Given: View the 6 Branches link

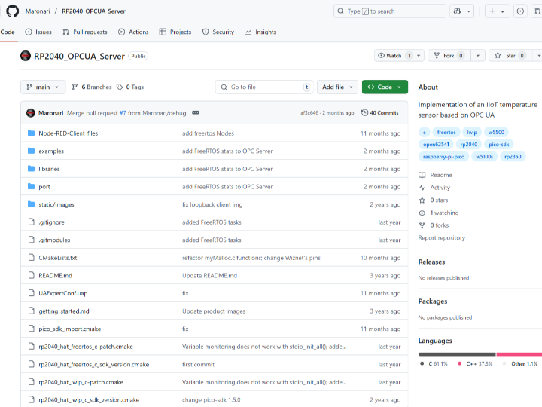Looking at the screenshot, I should click(92, 87).
